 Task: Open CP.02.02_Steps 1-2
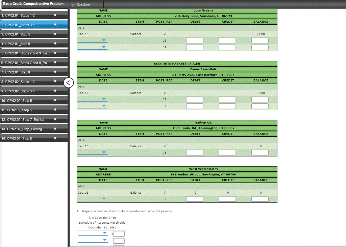pyautogui.click(x=34, y=82)
